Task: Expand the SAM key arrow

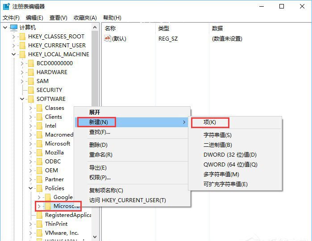Action: tap(22, 81)
